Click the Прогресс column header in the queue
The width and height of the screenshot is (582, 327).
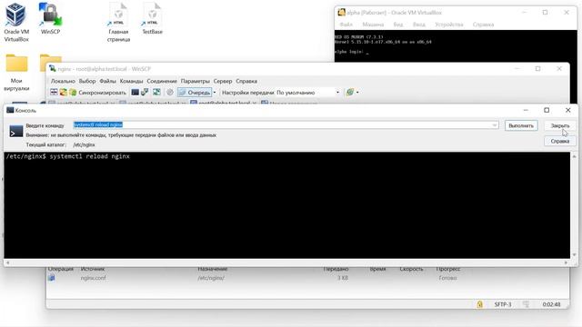[x=448, y=269]
